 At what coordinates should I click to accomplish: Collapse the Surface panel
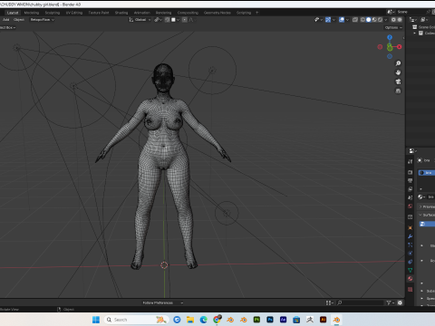pos(420,215)
